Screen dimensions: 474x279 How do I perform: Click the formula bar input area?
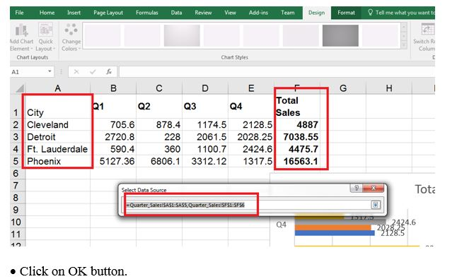(x=277, y=72)
